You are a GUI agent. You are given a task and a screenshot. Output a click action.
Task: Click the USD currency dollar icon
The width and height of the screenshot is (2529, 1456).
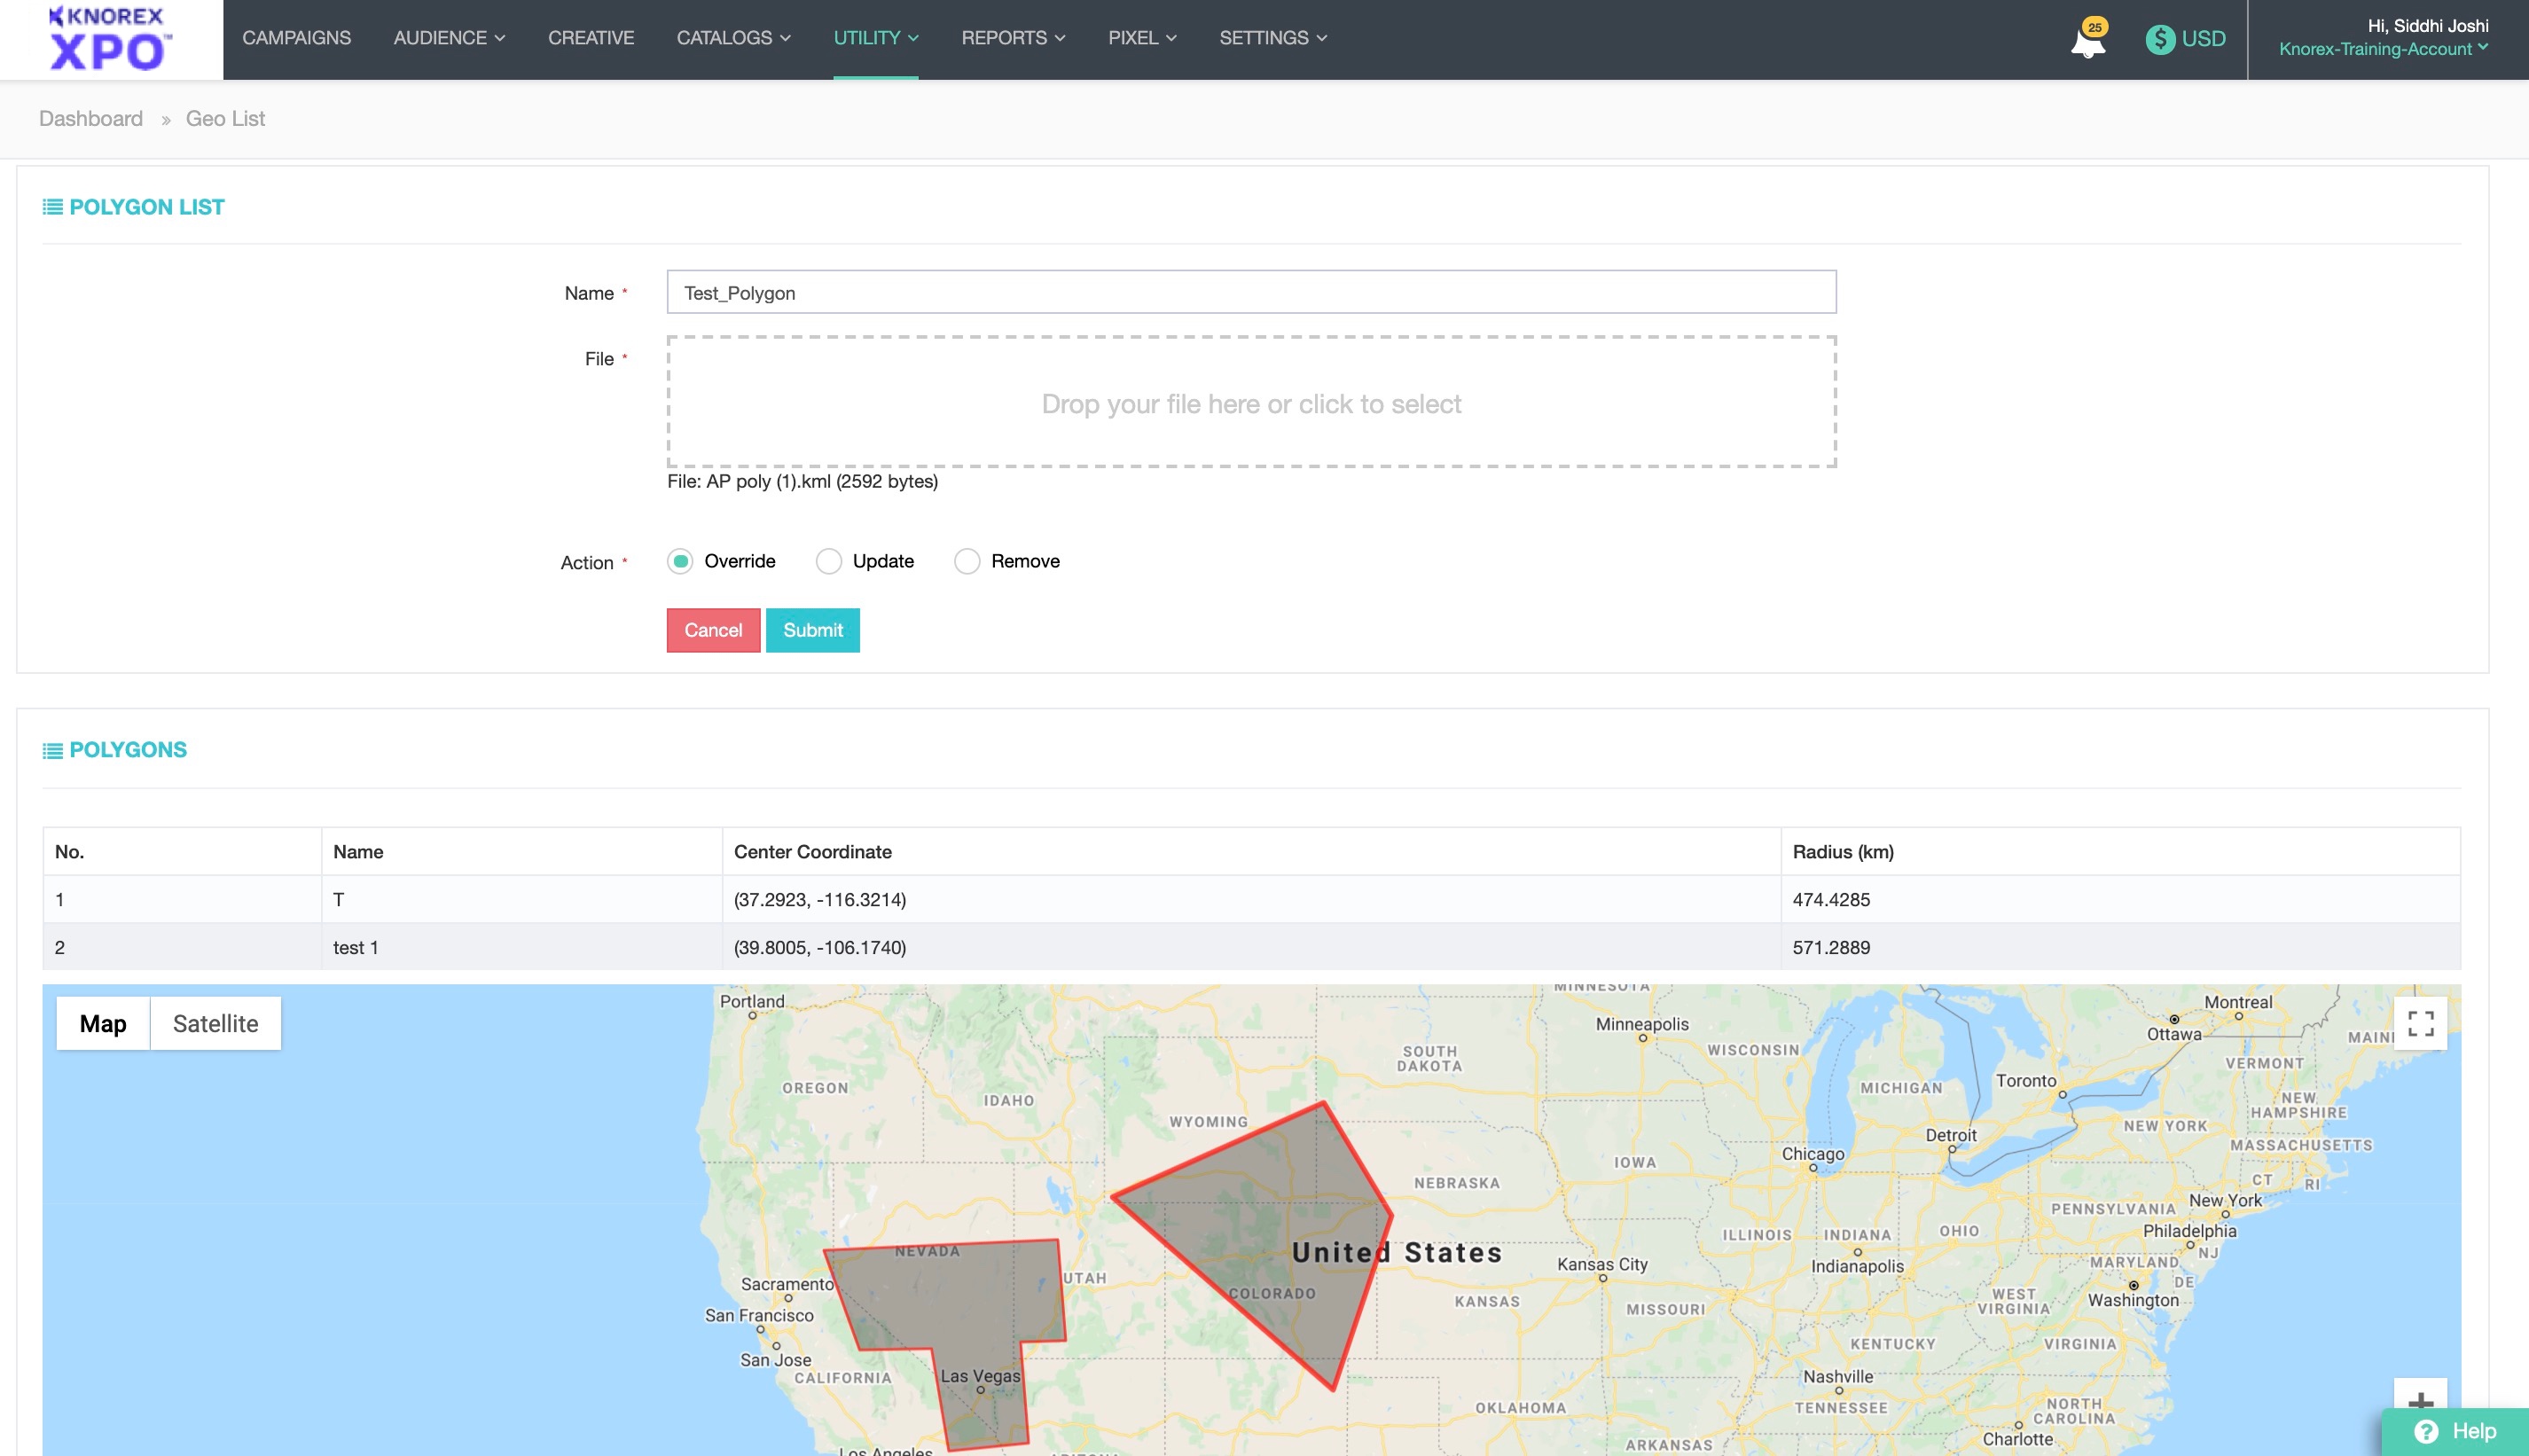(2160, 39)
